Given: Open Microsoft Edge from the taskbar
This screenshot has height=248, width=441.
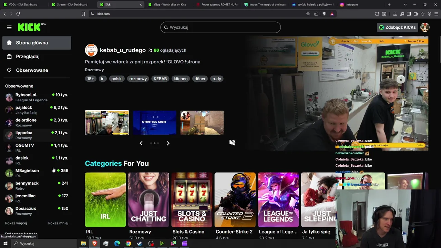Looking at the screenshot, I should pos(117,244).
